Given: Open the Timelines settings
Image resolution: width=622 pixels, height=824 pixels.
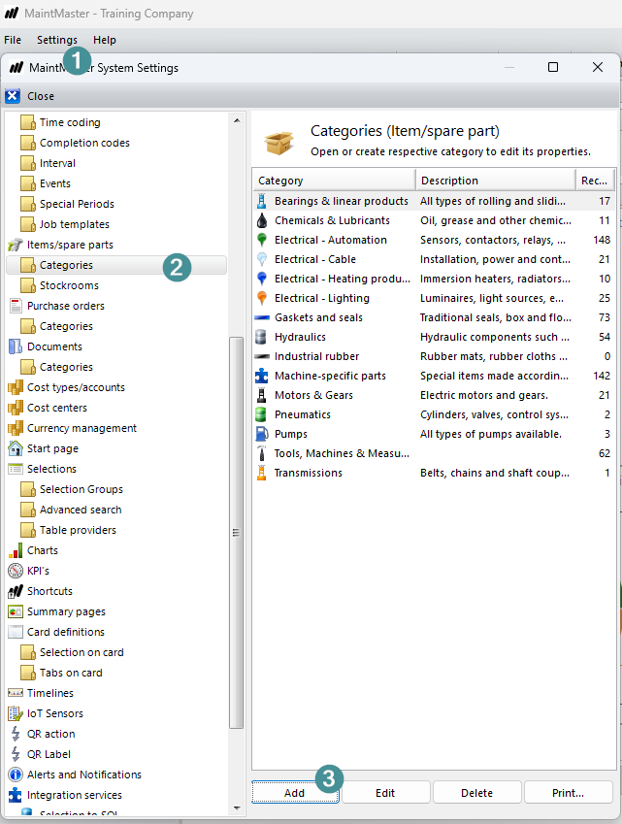Looking at the screenshot, I should point(50,693).
